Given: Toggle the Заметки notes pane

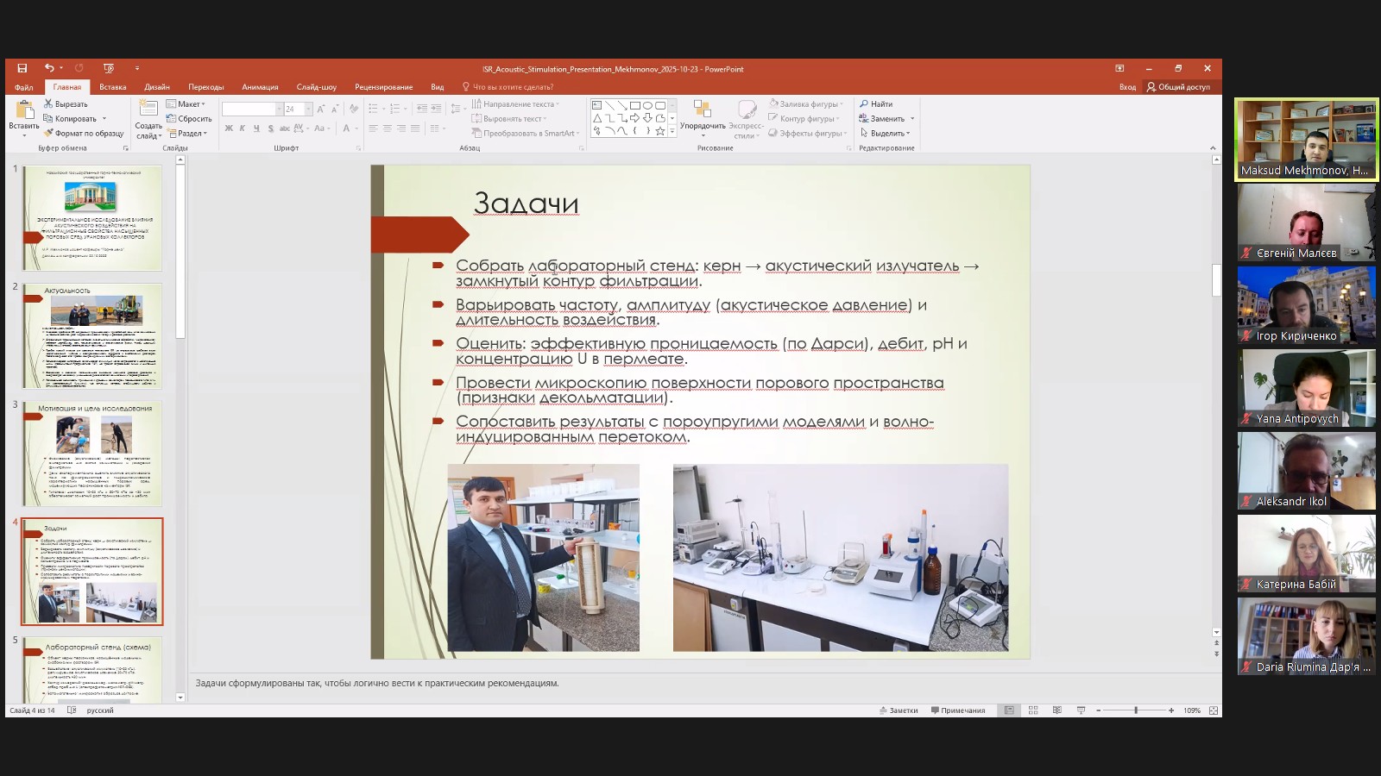Looking at the screenshot, I should tap(899, 710).
